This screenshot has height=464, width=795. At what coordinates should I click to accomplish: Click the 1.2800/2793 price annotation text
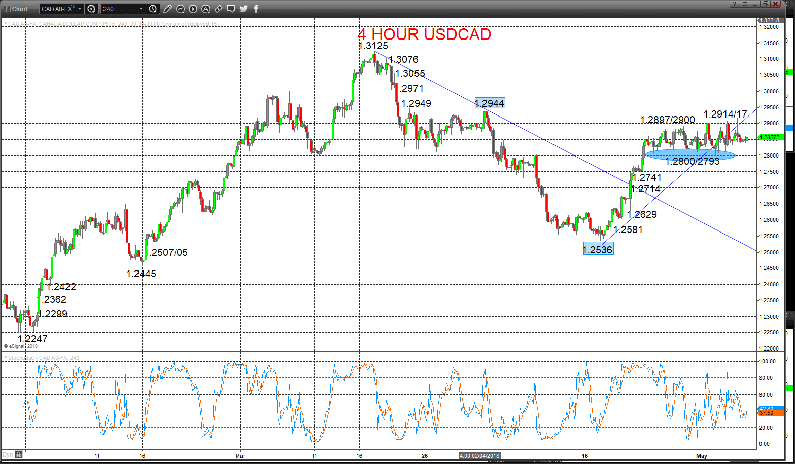[x=693, y=162]
